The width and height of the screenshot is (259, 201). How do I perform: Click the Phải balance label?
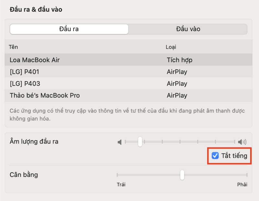(242, 184)
